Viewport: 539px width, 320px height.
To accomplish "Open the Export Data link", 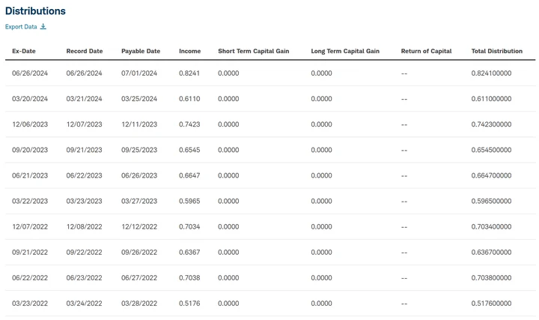I will (x=21, y=27).
